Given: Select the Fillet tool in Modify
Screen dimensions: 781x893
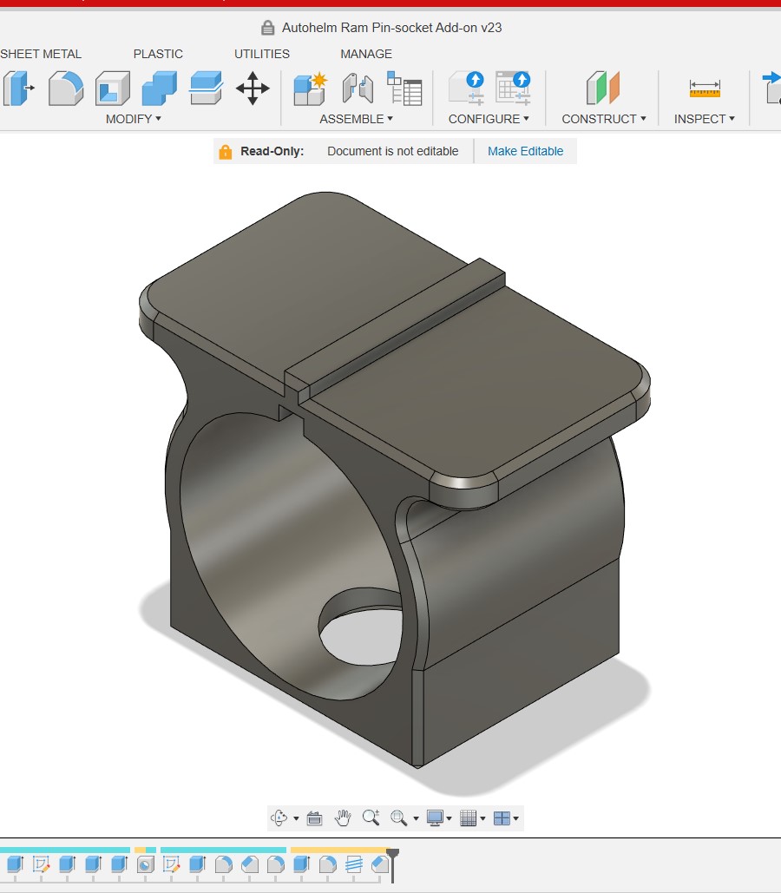Looking at the screenshot, I should [x=65, y=89].
